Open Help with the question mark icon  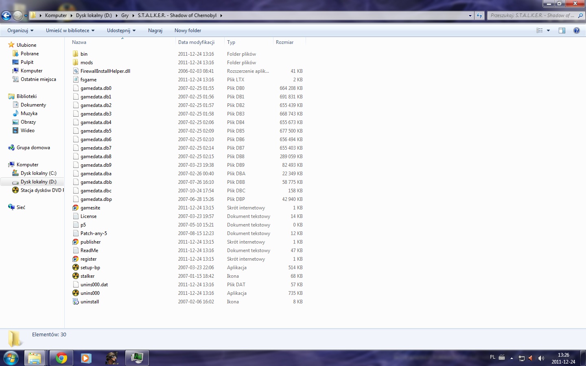pyautogui.click(x=576, y=30)
